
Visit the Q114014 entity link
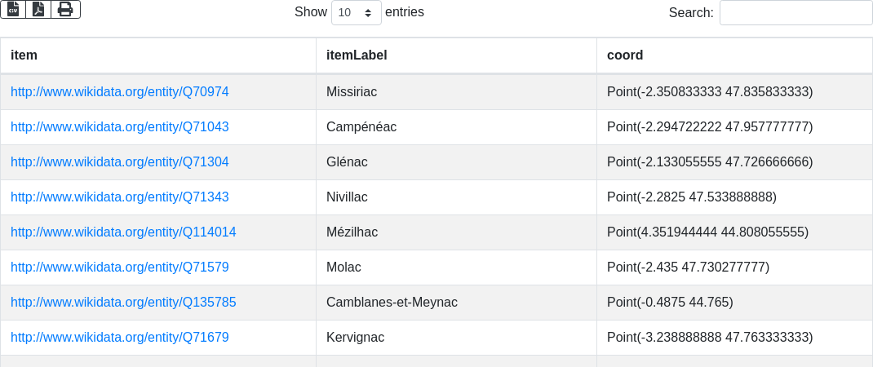coord(123,232)
